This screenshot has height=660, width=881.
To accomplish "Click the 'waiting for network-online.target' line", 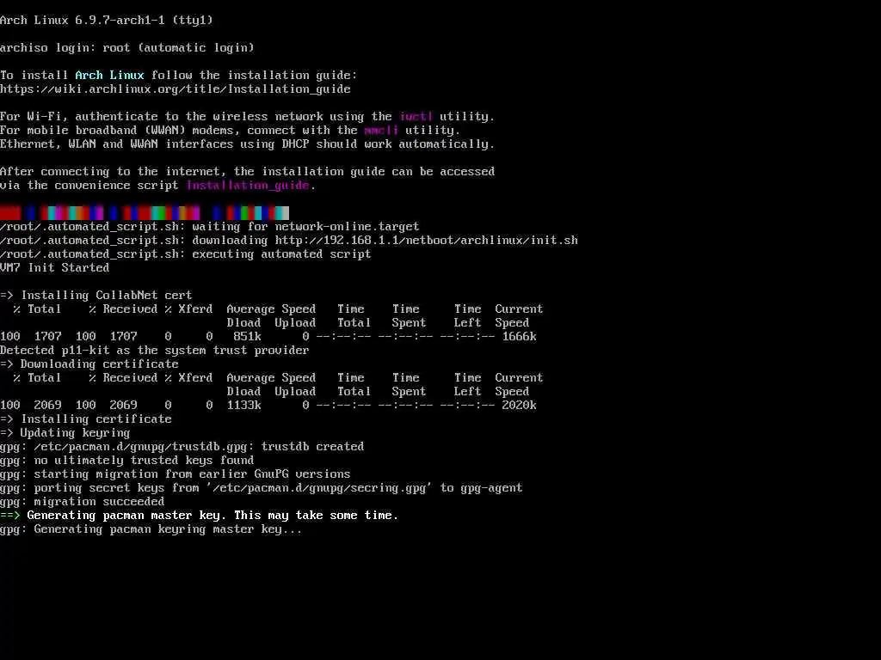I will click(210, 226).
